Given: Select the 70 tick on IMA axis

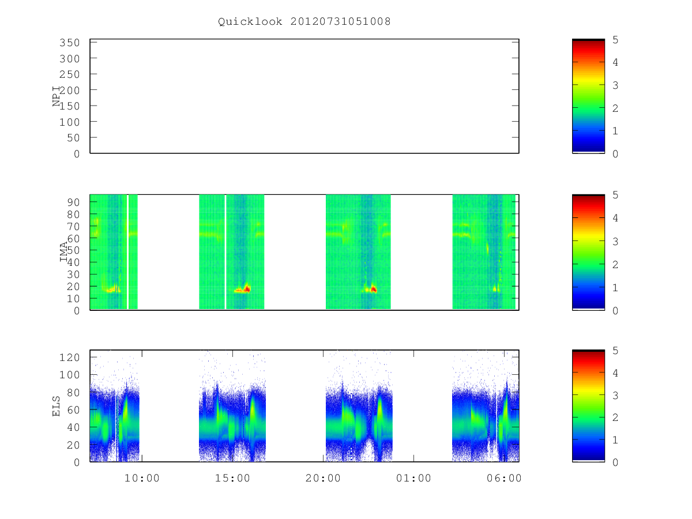Looking at the screenshot, I should tap(74, 226).
